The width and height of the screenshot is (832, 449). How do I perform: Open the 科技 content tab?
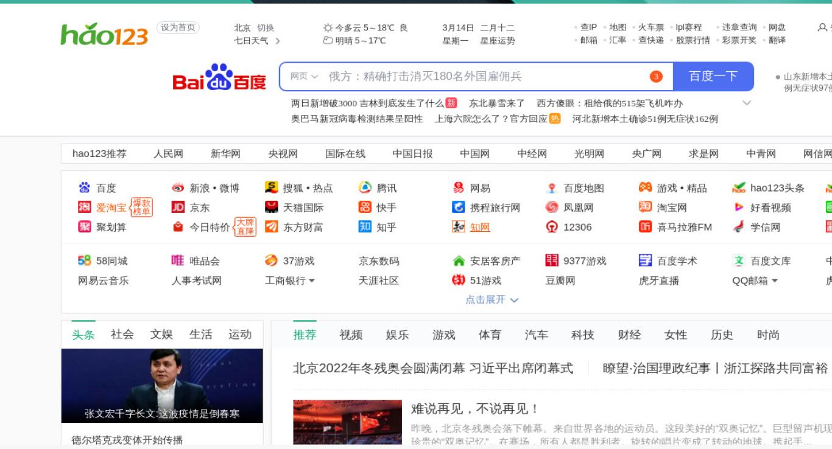(x=583, y=335)
